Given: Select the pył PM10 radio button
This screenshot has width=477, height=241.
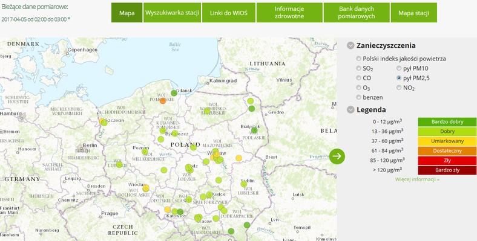Looking at the screenshot, I should 399,68.
